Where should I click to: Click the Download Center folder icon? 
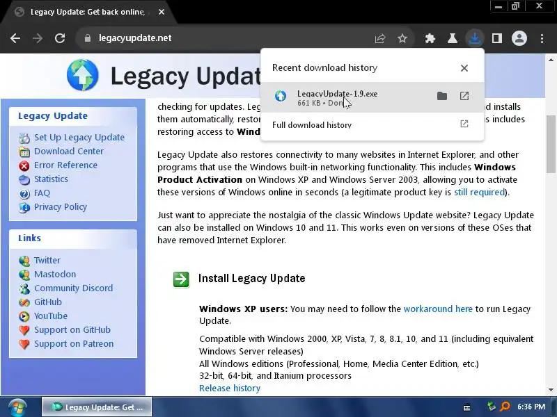[24, 152]
